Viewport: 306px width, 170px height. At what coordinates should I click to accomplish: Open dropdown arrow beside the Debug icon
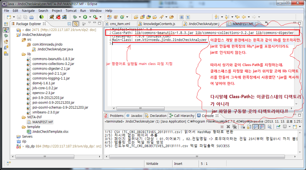tap(80, 17)
